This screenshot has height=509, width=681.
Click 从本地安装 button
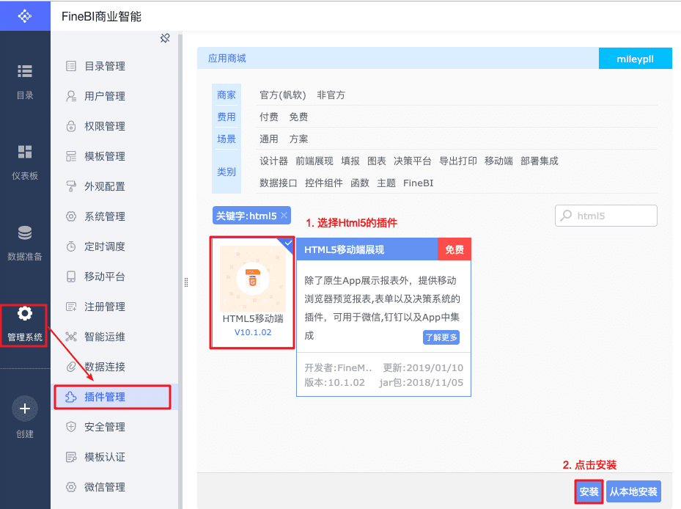coord(633,491)
